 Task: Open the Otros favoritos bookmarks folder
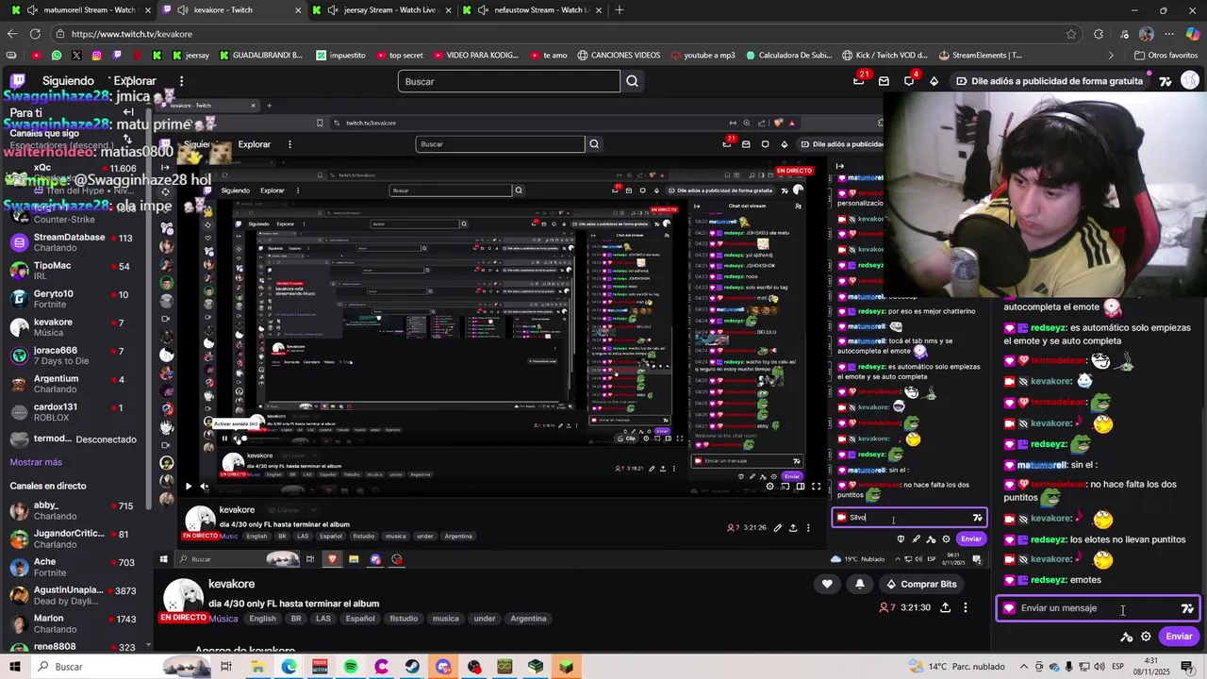pos(1166,55)
